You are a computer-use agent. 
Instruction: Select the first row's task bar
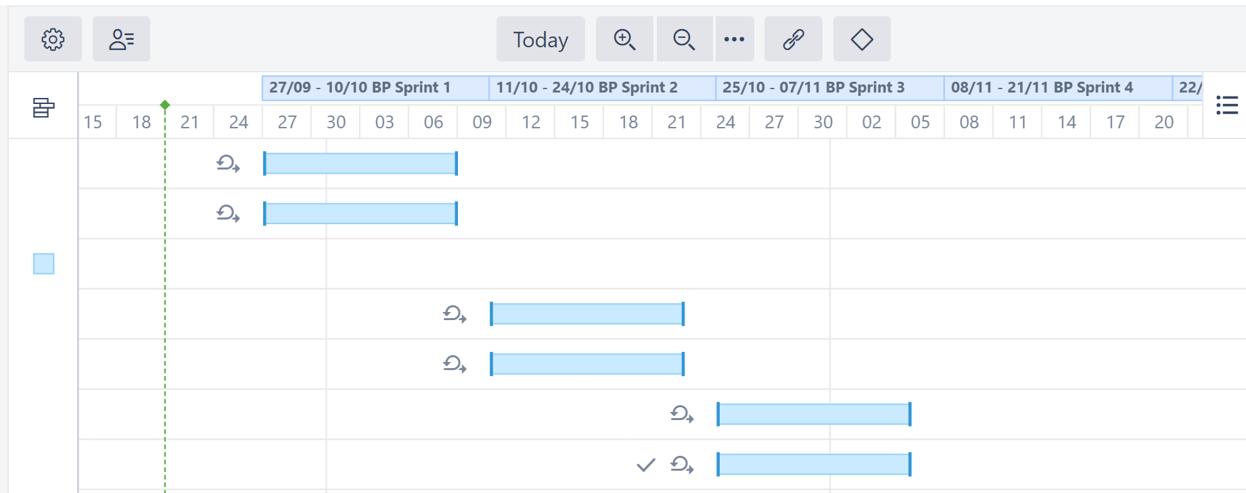361,163
